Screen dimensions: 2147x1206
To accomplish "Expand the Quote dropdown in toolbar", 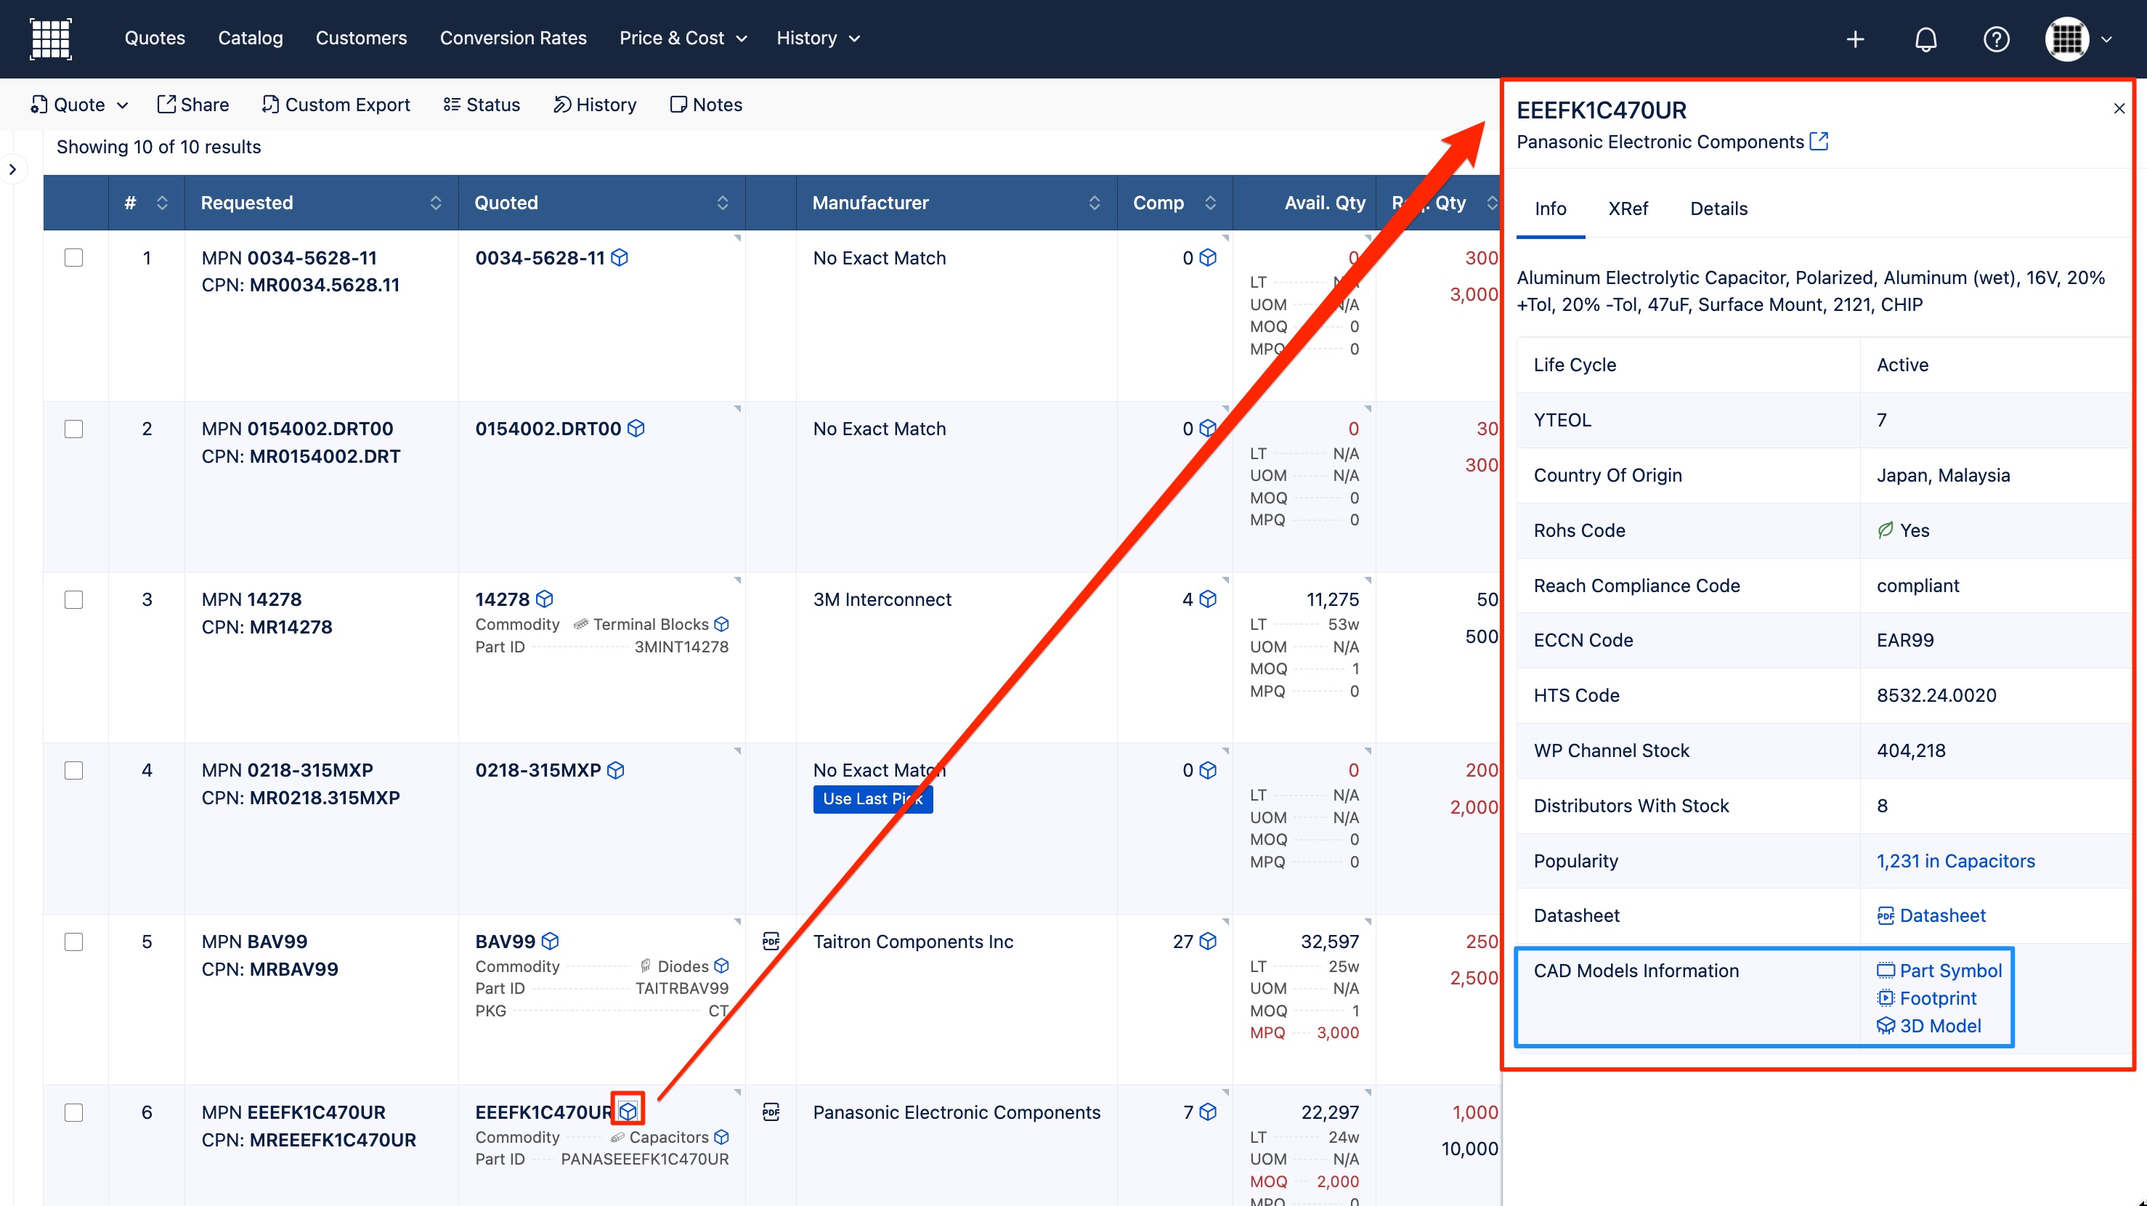I will [80, 104].
